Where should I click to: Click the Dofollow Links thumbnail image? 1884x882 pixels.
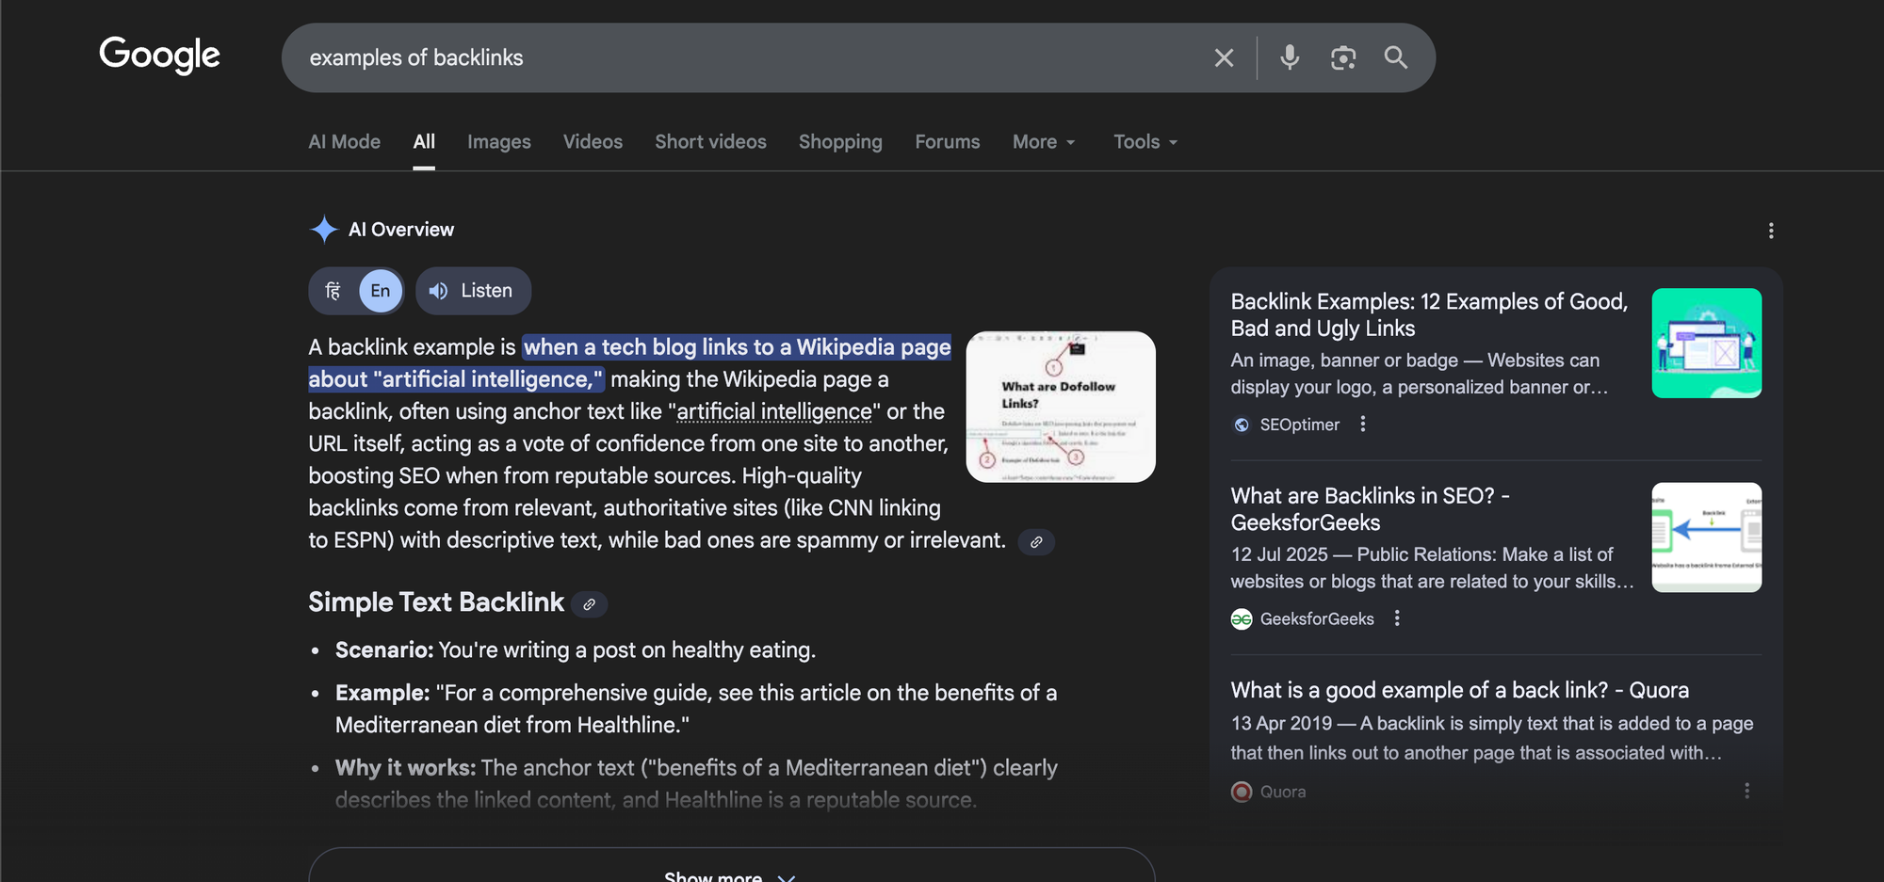click(1060, 407)
